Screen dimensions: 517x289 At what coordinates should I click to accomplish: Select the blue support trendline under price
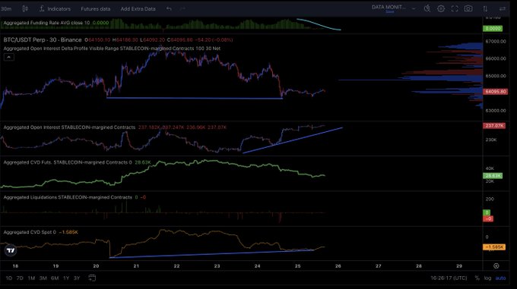tap(195, 98)
